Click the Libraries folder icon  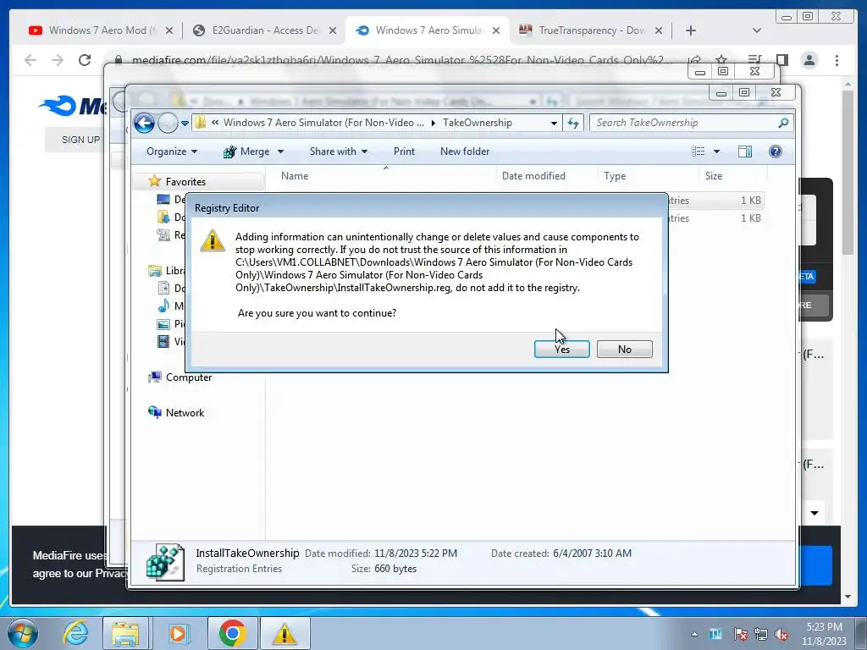pos(155,270)
